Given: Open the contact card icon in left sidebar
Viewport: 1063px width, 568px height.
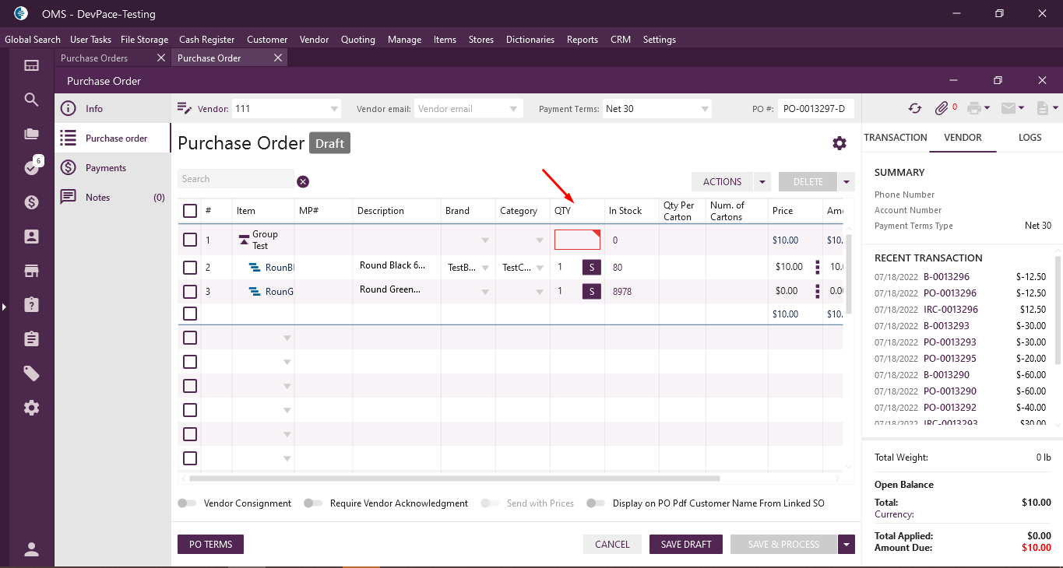Looking at the screenshot, I should (x=32, y=237).
